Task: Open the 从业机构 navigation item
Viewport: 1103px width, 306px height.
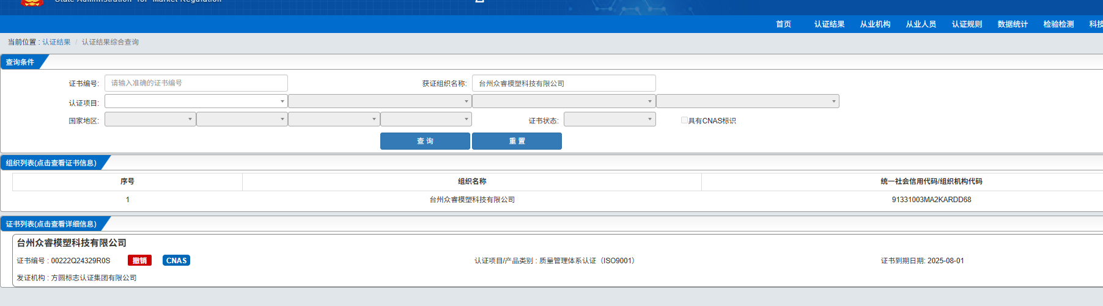Action: point(875,24)
